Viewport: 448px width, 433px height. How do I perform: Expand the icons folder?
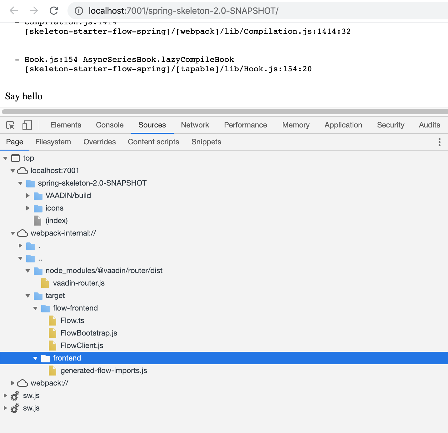click(x=28, y=208)
